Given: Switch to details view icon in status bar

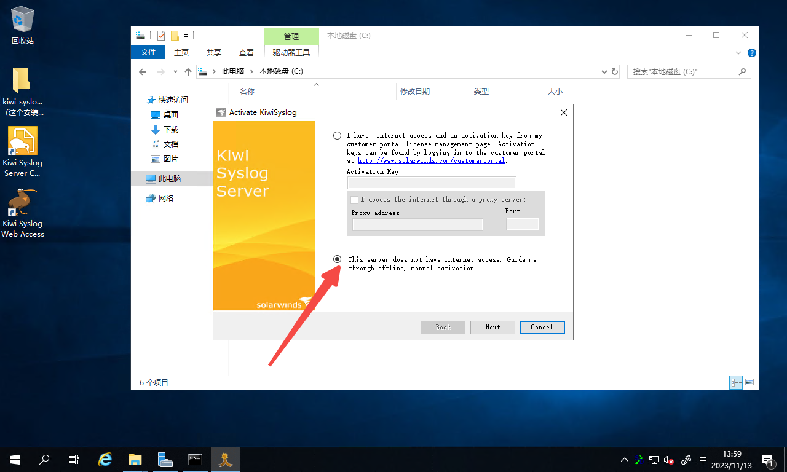Looking at the screenshot, I should click(736, 382).
